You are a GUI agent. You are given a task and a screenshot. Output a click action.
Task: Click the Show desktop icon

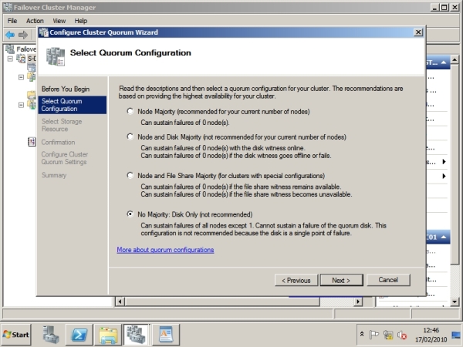pos(456,335)
